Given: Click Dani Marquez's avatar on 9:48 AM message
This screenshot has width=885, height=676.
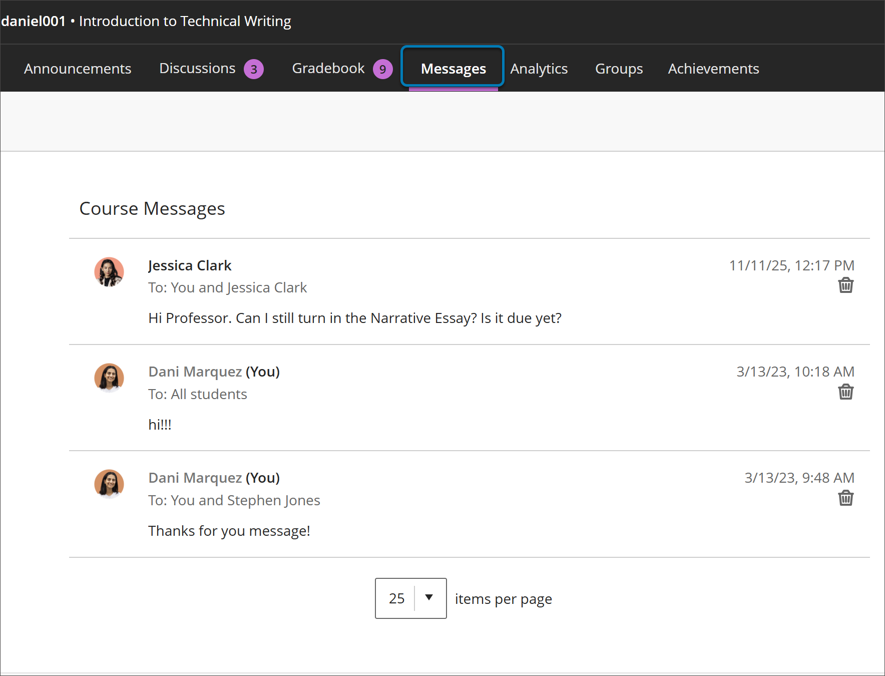Looking at the screenshot, I should (x=109, y=484).
